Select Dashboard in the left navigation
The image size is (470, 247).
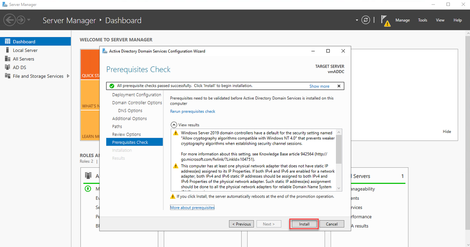point(35,41)
